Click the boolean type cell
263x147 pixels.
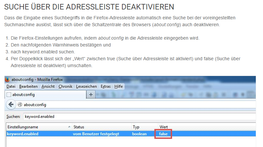pos(139,134)
